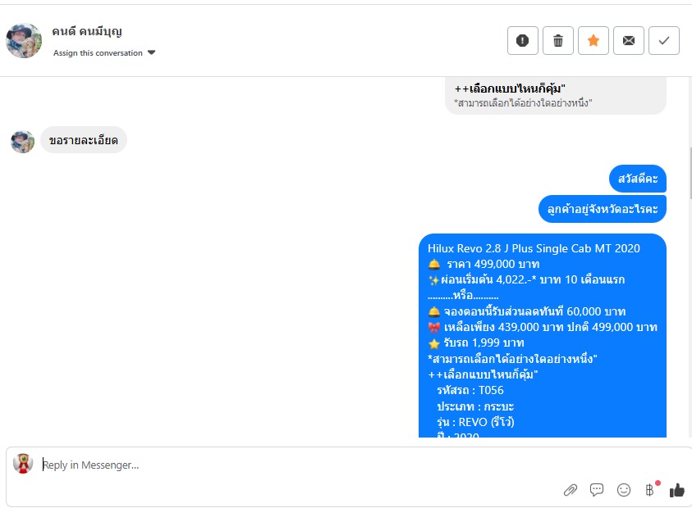Select the ขอรายละเอียด incoming message
692x508 pixels.
tap(84, 140)
